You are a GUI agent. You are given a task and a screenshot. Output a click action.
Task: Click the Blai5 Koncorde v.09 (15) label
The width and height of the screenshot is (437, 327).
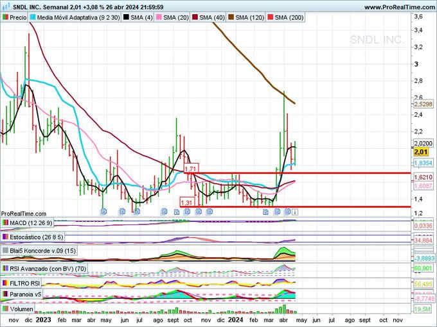pyautogui.click(x=42, y=251)
